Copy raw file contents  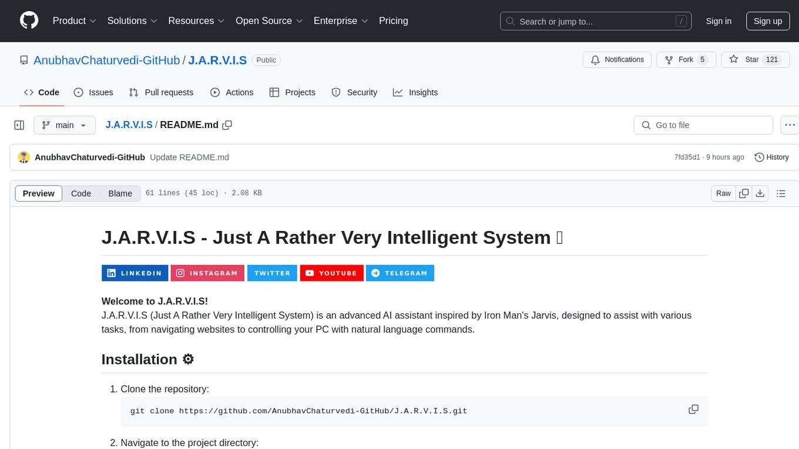[x=744, y=193]
